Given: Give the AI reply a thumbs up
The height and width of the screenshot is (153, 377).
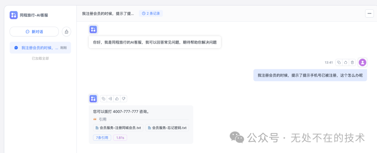Looking at the screenshot, I should tap(117, 99).
